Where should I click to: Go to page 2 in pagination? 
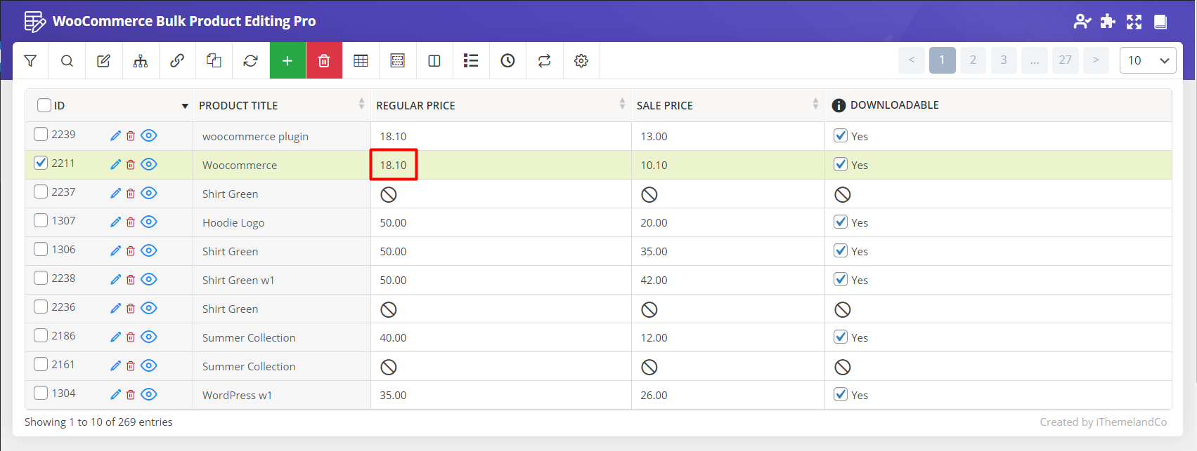pyautogui.click(x=973, y=60)
